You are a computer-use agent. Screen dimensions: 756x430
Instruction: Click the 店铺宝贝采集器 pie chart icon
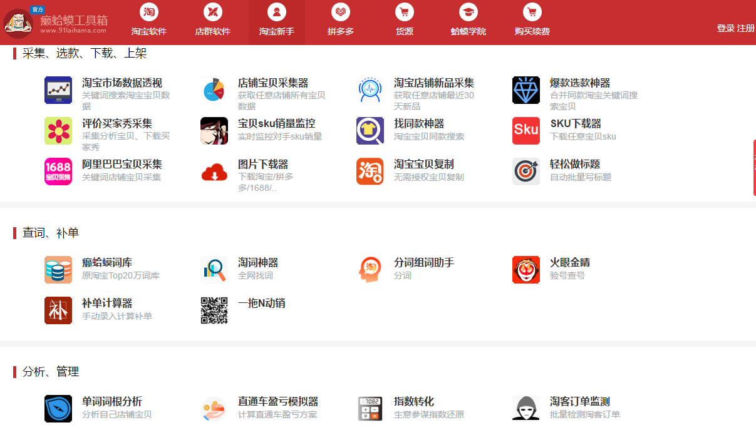pyautogui.click(x=214, y=90)
